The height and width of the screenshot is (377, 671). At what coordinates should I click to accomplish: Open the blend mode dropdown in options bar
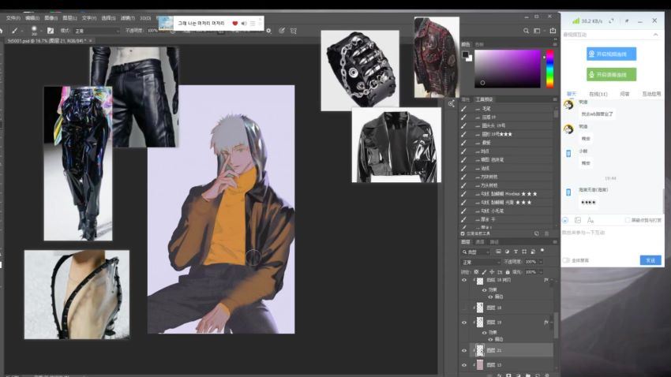click(x=97, y=31)
